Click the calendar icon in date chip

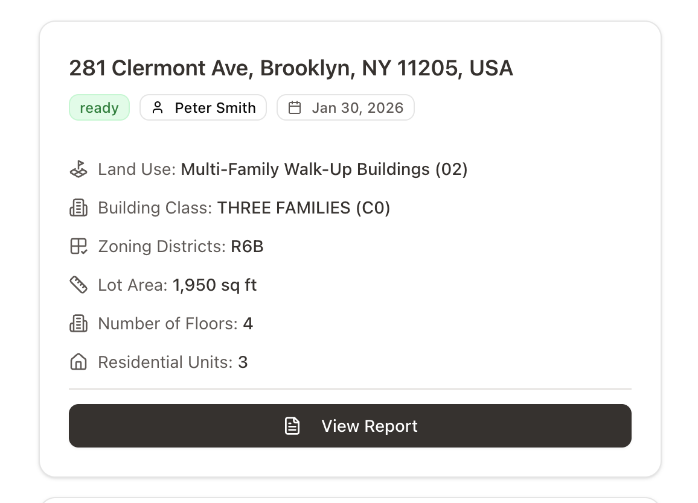pyautogui.click(x=295, y=108)
